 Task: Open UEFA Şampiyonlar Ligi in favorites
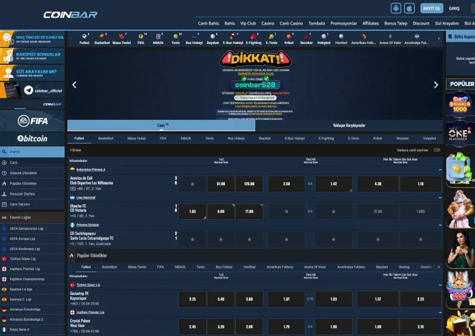click(26, 229)
